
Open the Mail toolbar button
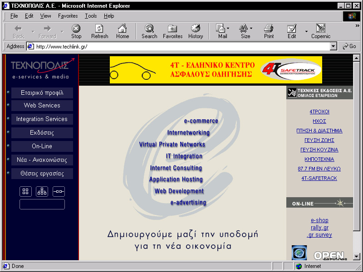pos(222,31)
